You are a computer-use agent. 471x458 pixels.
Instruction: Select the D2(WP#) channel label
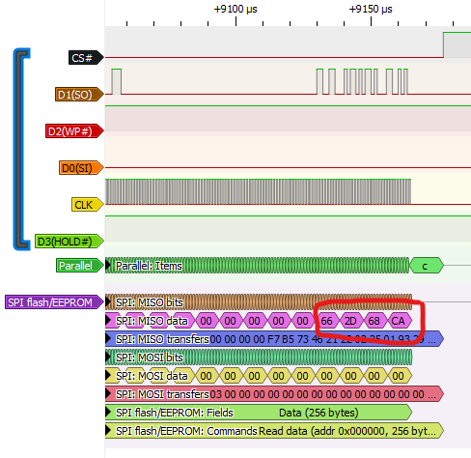point(74,131)
